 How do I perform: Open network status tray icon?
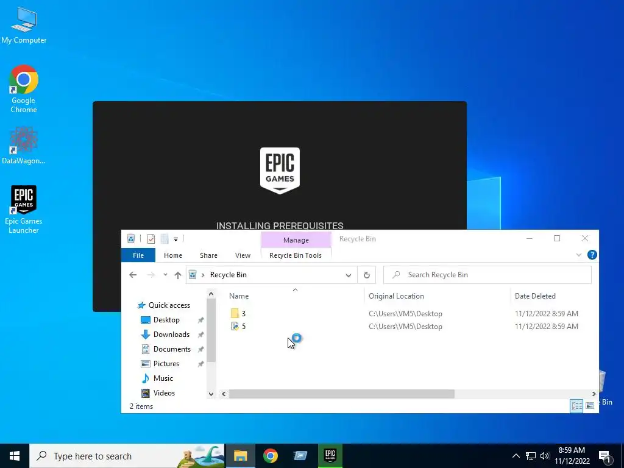(531, 456)
